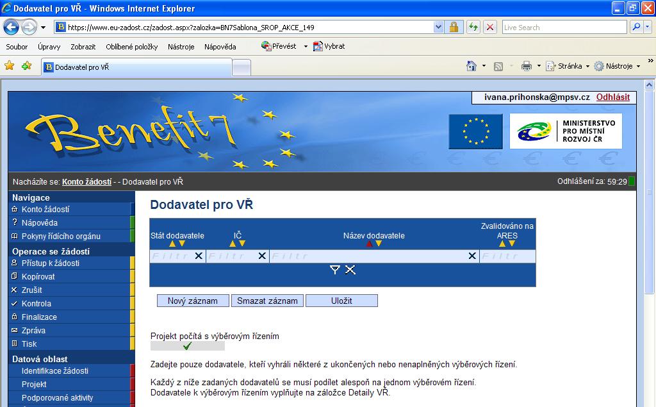Open Favorites Center star icon

tap(9, 66)
